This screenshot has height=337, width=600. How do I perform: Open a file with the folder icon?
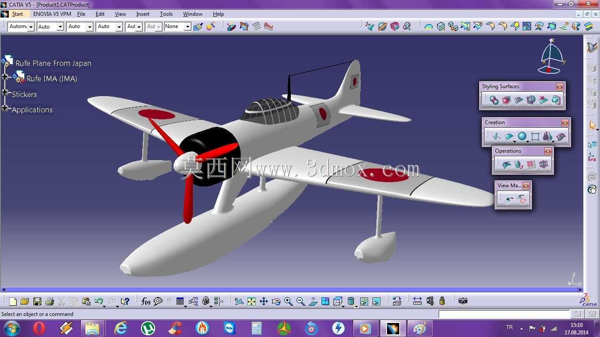tap(25, 301)
